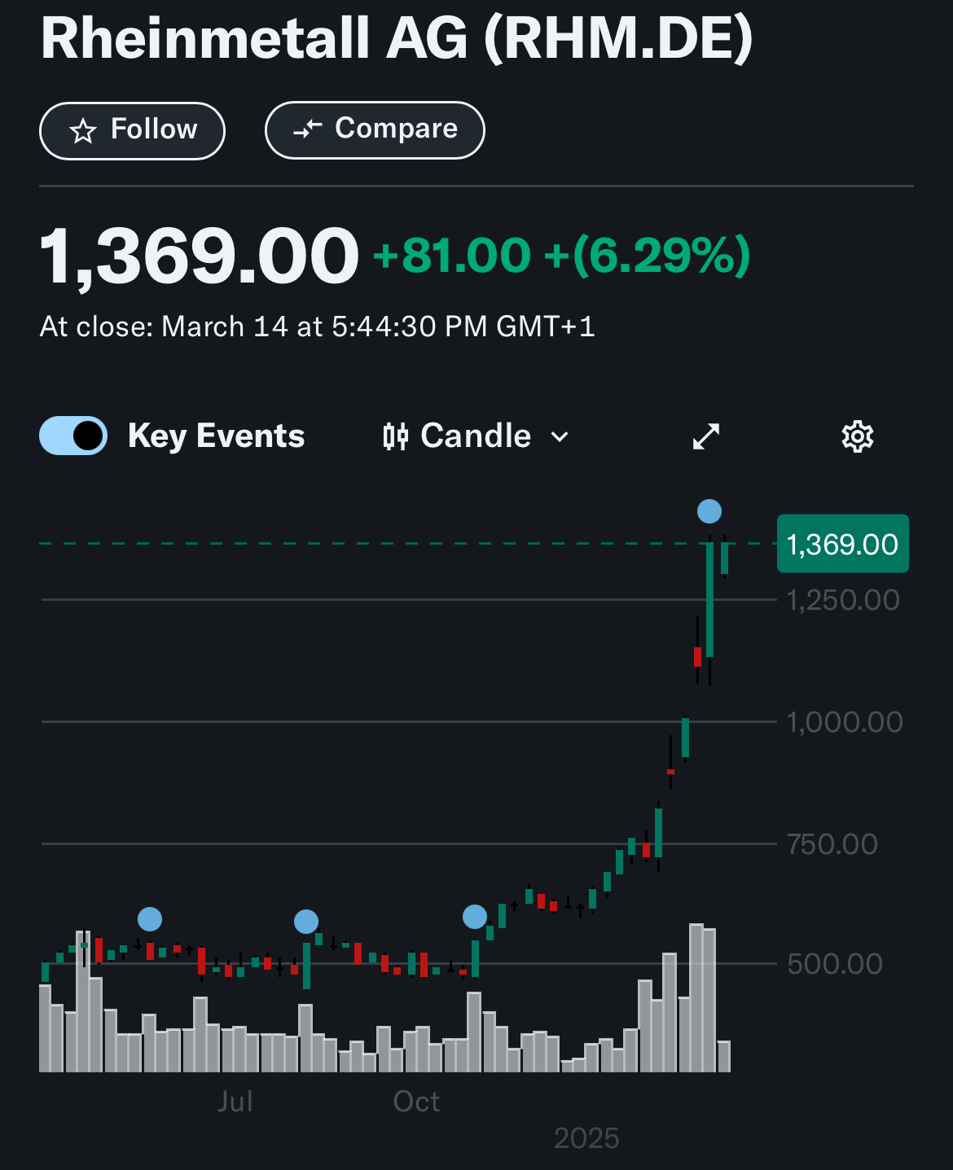The height and width of the screenshot is (1170, 953).
Task: Click the Rheinmetall AG (RHM.DE) title
Action: pyautogui.click(x=397, y=37)
